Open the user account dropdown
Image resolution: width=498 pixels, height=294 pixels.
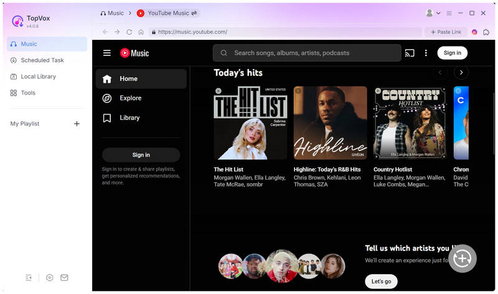(x=433, y=13)
